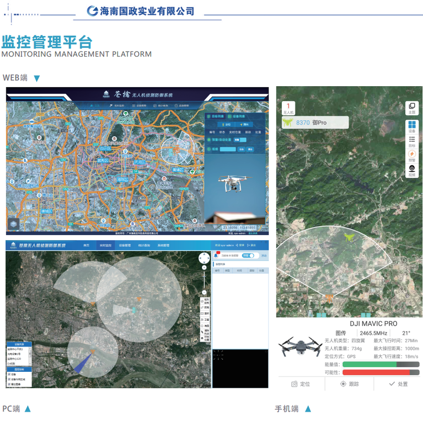Viewport: 423px width, 428px height.
Task: Click the 定位 button in WEB target panel
Action: point(226,125)
